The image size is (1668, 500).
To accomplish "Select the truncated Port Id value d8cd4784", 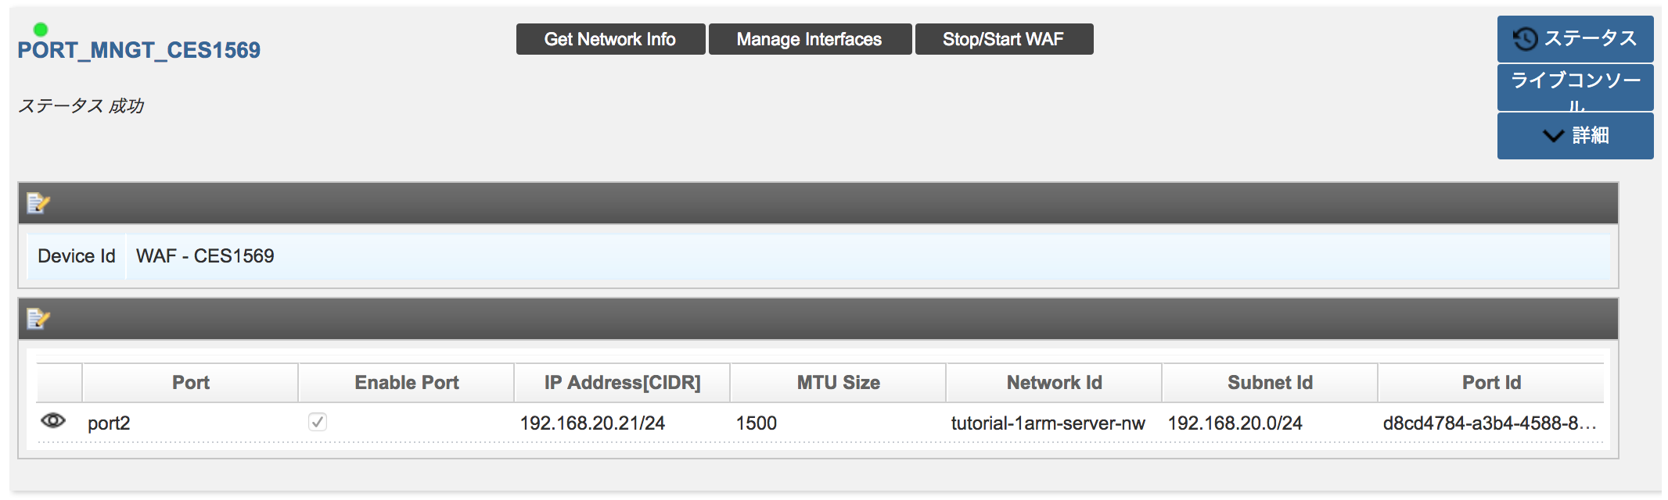I will (1489, 423).
